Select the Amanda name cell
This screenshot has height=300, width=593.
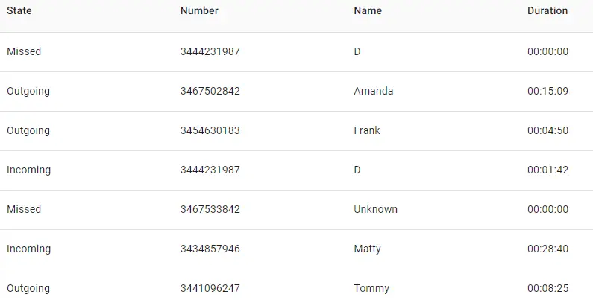pyautogui.click(x=374, y=92)
